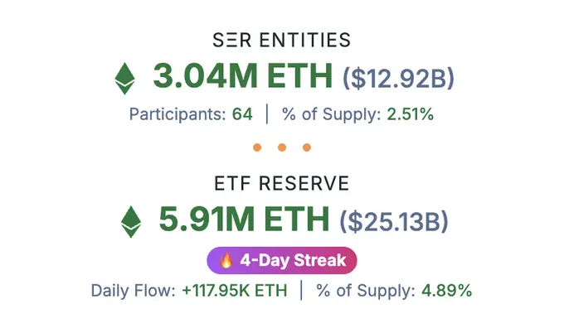Open the SER ENTITIES heading
This screenshot has width=564, height=328.
click(x=282, y=40)
